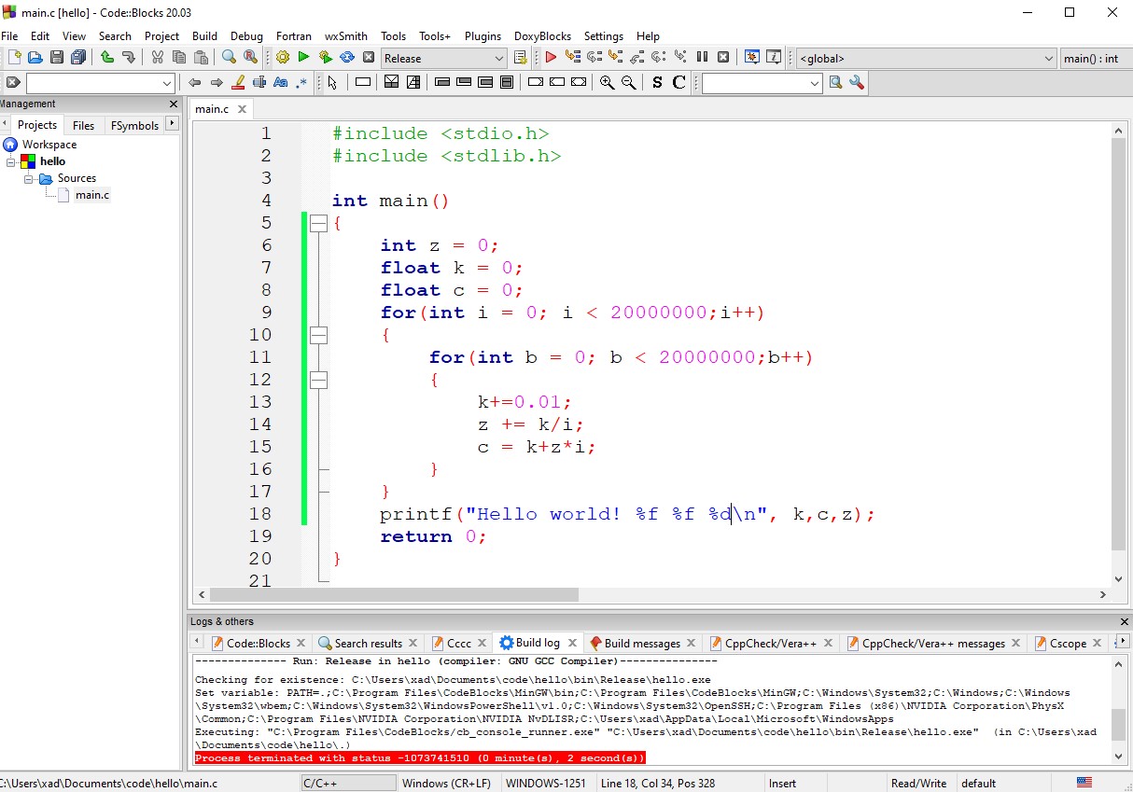The image size is (1133, 792).
Task: Toggle the regex search option icon
Action: [x=301, y=82]
